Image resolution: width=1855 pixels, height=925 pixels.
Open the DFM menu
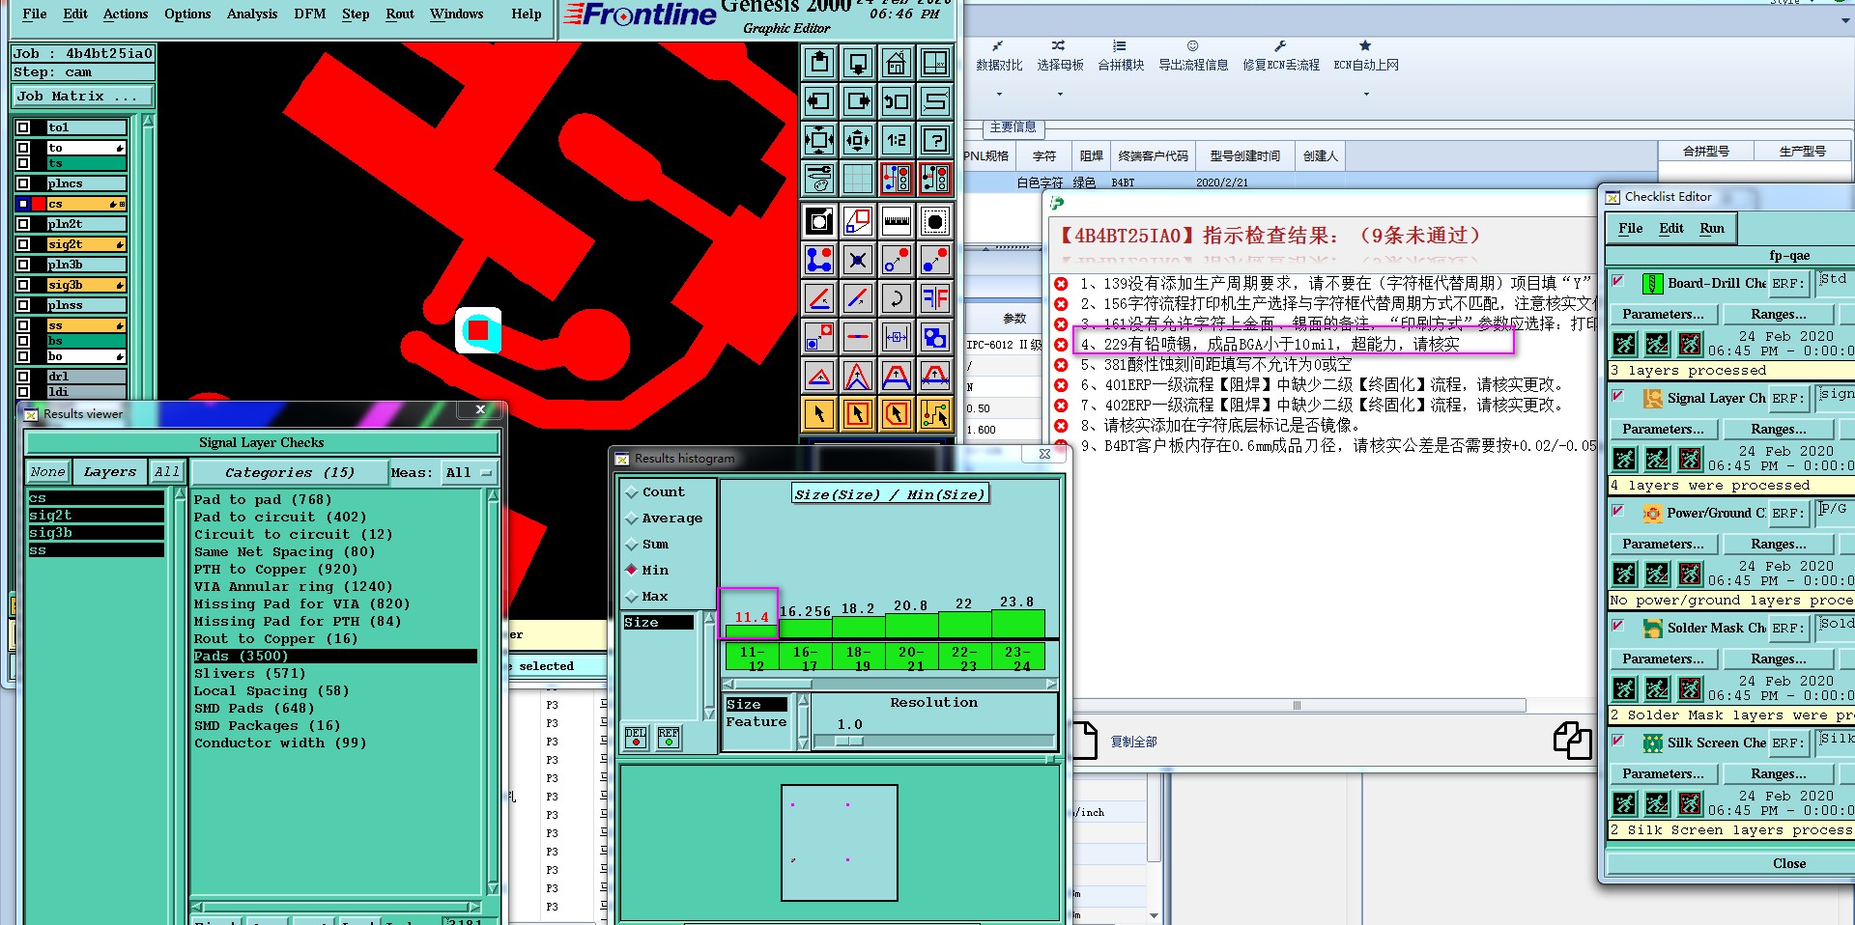[x=310, y=14]
